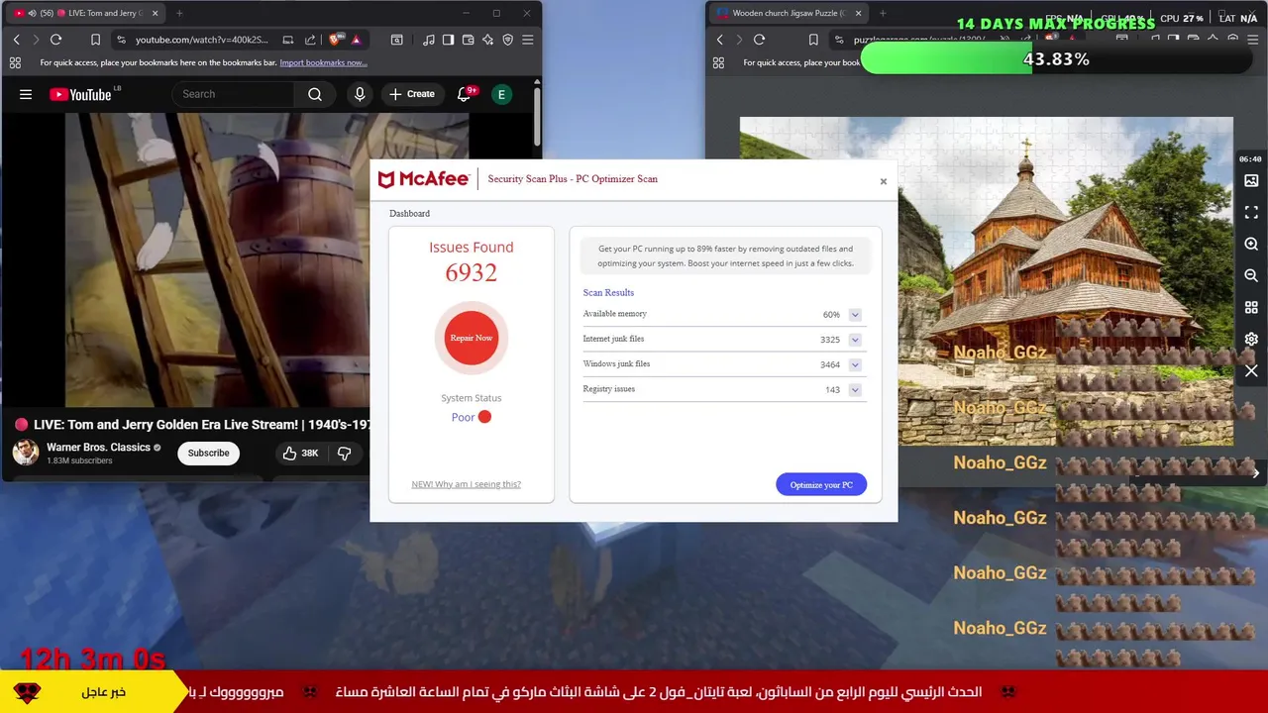
Task: Click the YouTube search field
Action: [x=233, y=94]
